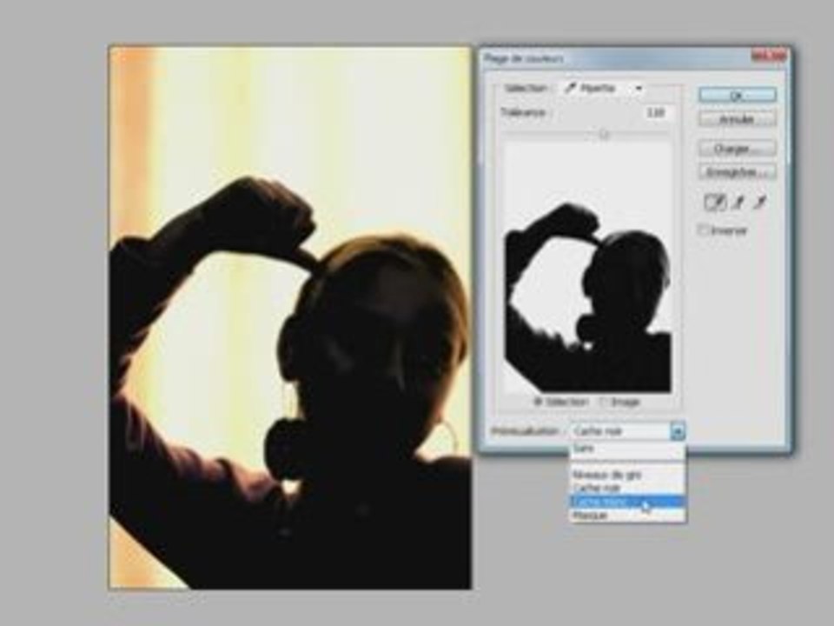834x626 pixels.
Task: Click the Charger button
Action: tap(737, 149)
